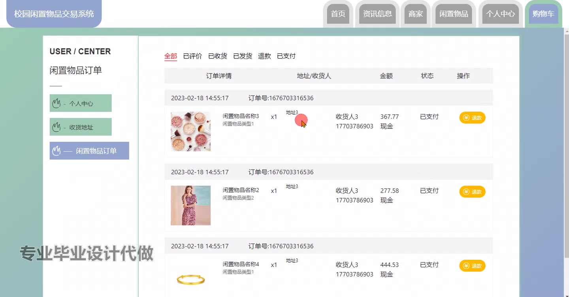Click the item name 闲置物品名称4
The width and height of the screenshot is (569, 297).
(x=241, y=264)
